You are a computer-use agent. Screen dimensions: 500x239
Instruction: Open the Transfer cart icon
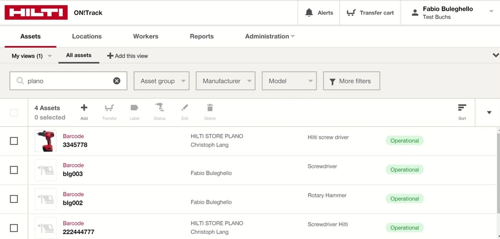click(351, 13)
